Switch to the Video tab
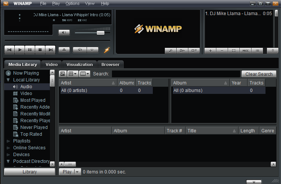The height and width of the screenshot is (184, 281). [51, 64]
